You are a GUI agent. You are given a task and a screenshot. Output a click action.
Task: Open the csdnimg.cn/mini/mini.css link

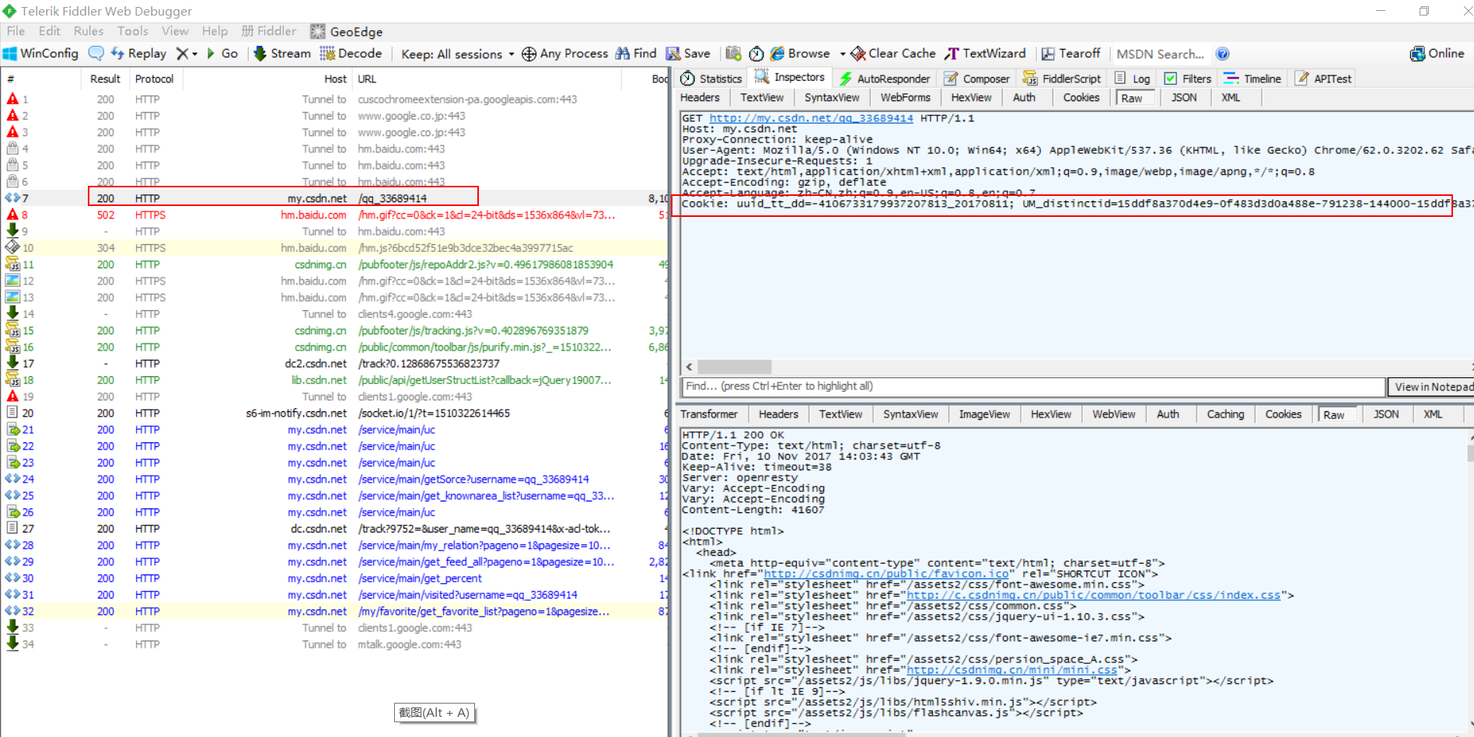1011,670
